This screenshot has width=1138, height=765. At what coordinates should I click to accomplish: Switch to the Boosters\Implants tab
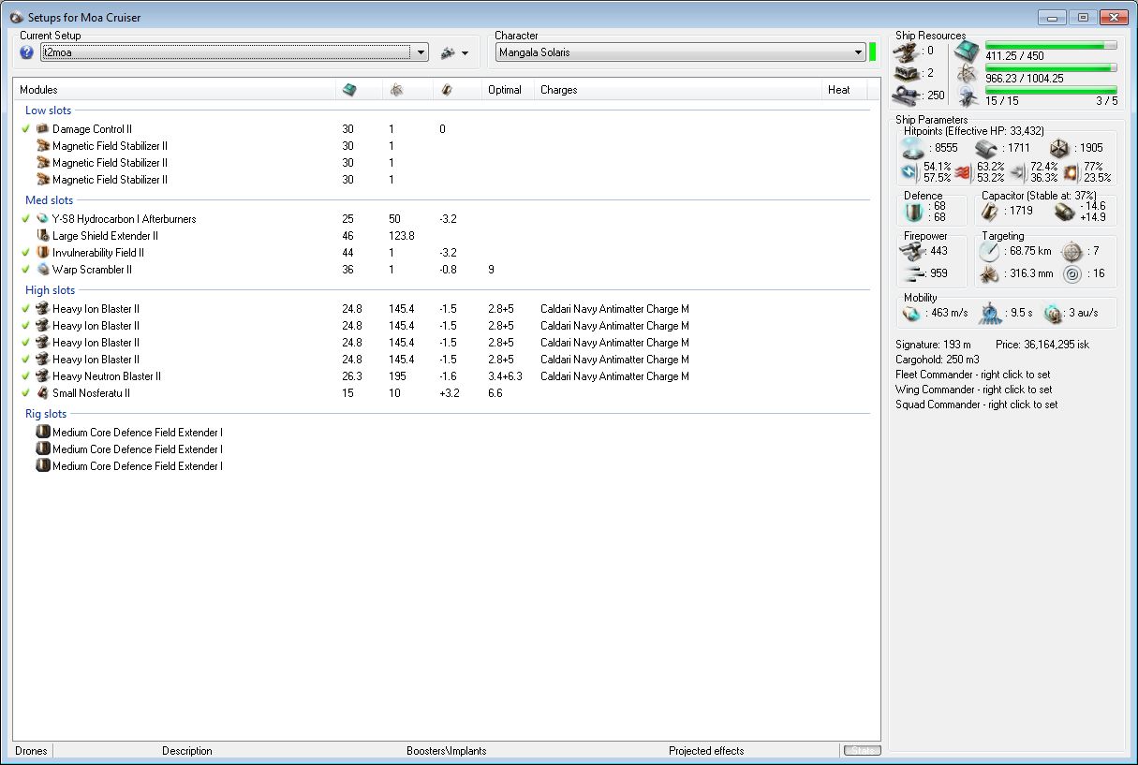click(x=446, y=751)
